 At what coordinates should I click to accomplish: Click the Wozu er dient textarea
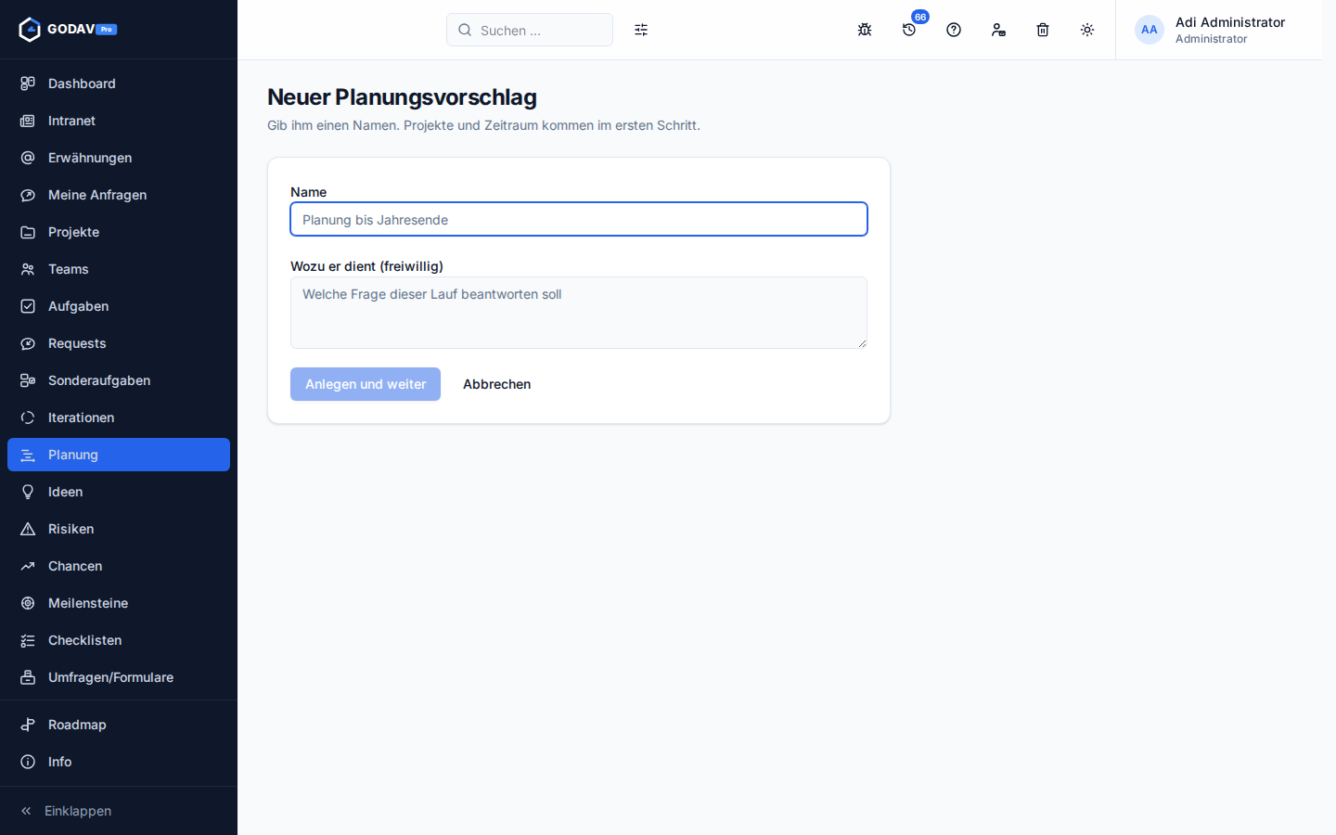click(579, 313)
